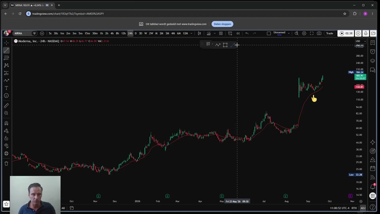The height and width of the screenshot is (214, 380).
Task: Open chart settings gear
Action: [x=304, y=33]
